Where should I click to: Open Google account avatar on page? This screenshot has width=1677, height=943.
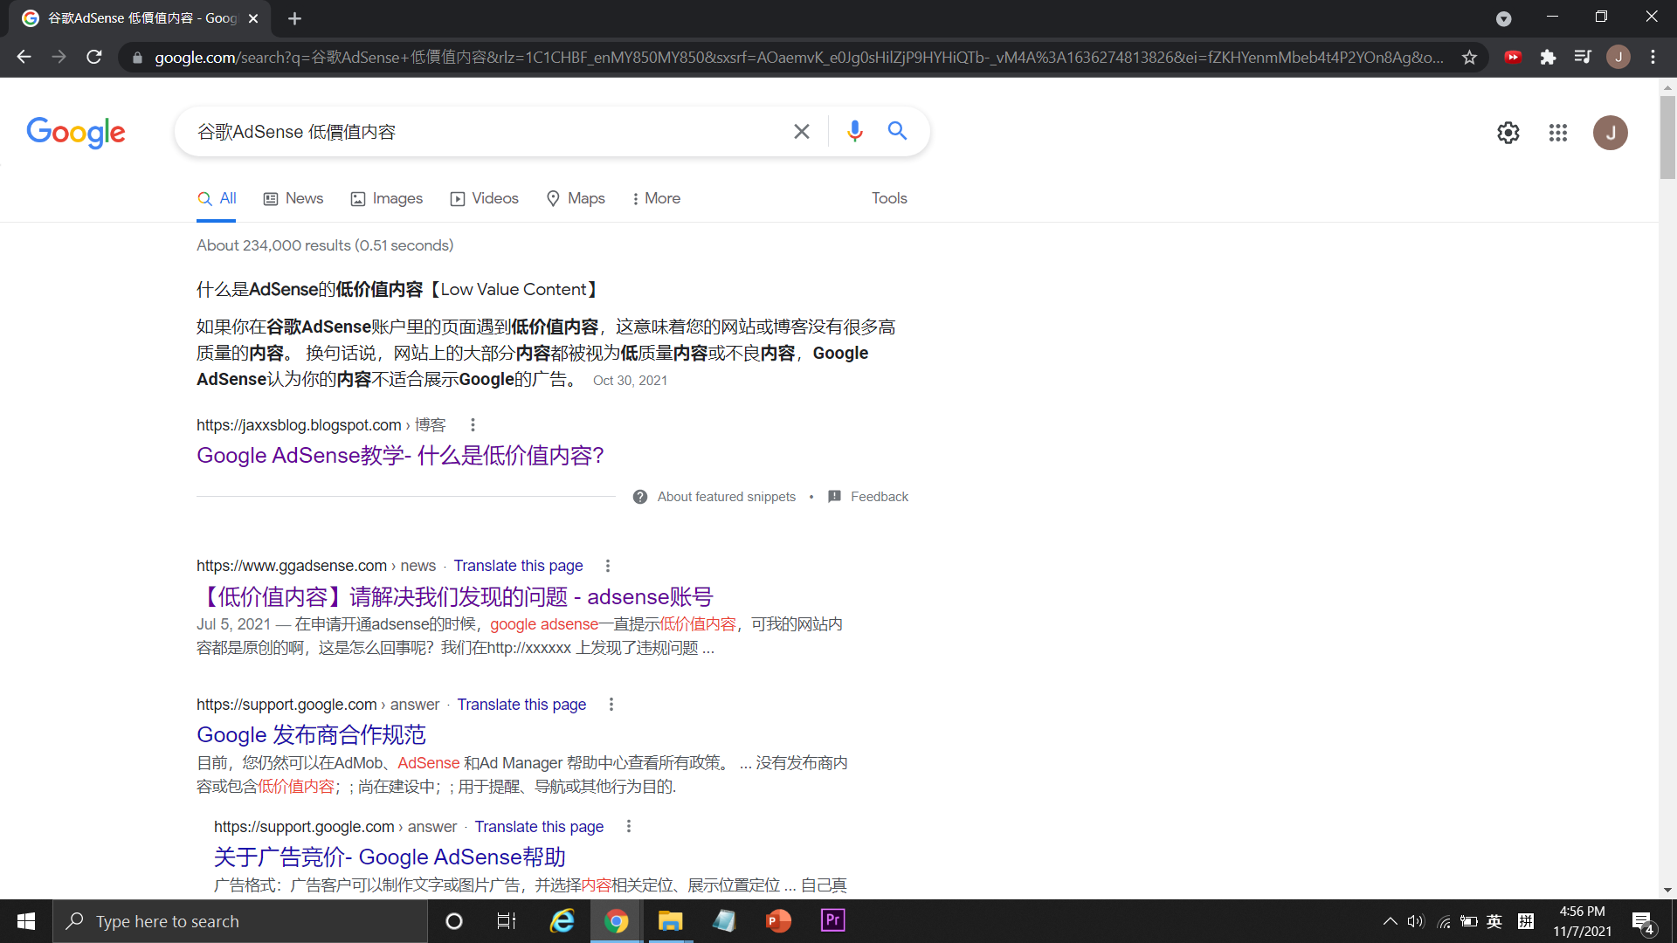(x=1610, y=133)
